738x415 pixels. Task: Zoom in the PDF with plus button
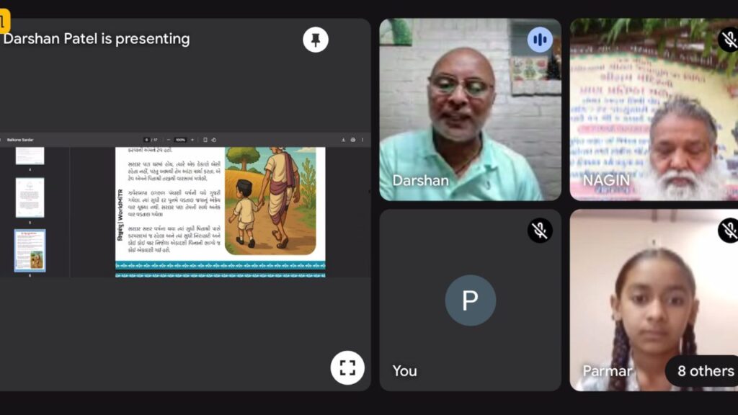point(192,140)
